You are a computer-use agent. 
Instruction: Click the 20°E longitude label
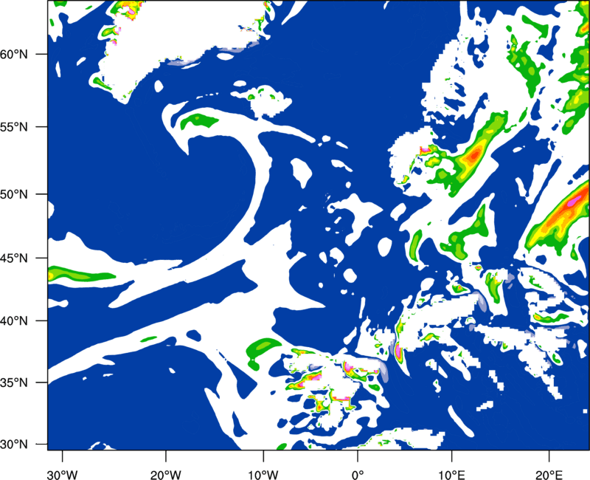click(549, 475)
